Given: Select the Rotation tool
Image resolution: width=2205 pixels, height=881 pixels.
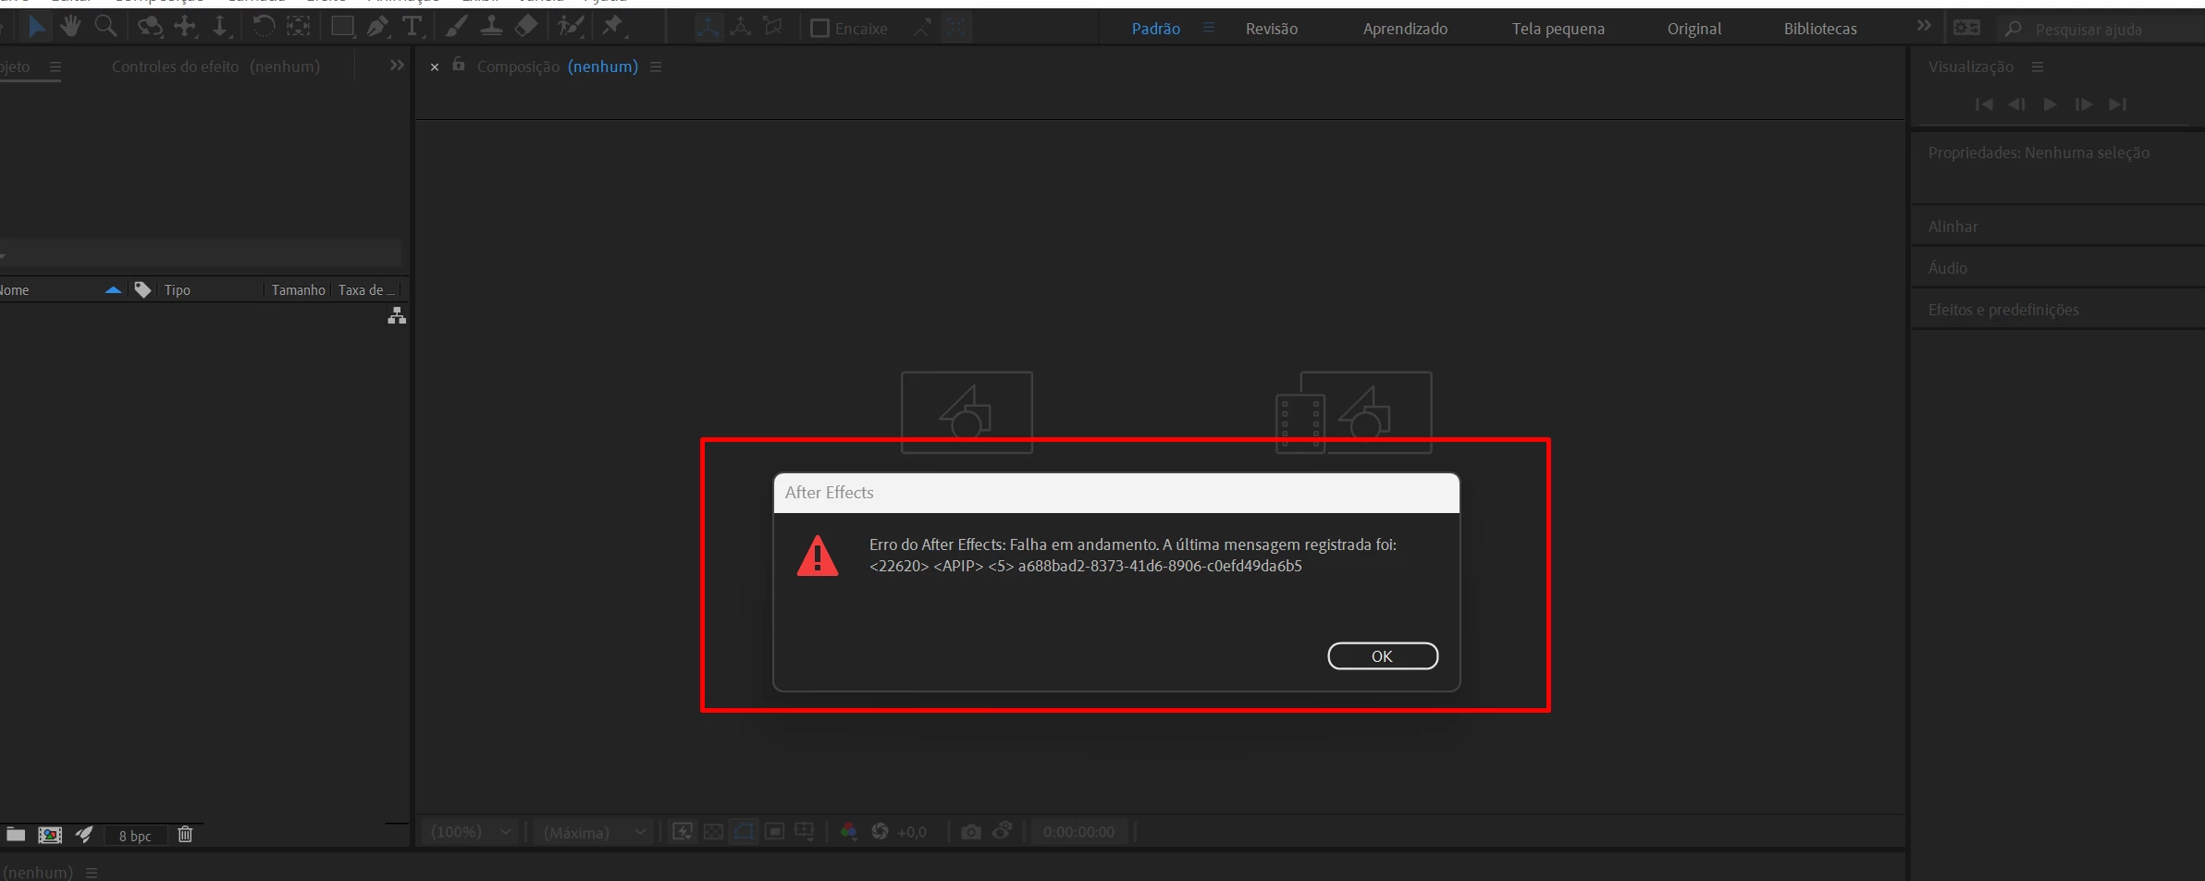Looking at the screenshot, I should coord(263,27).
